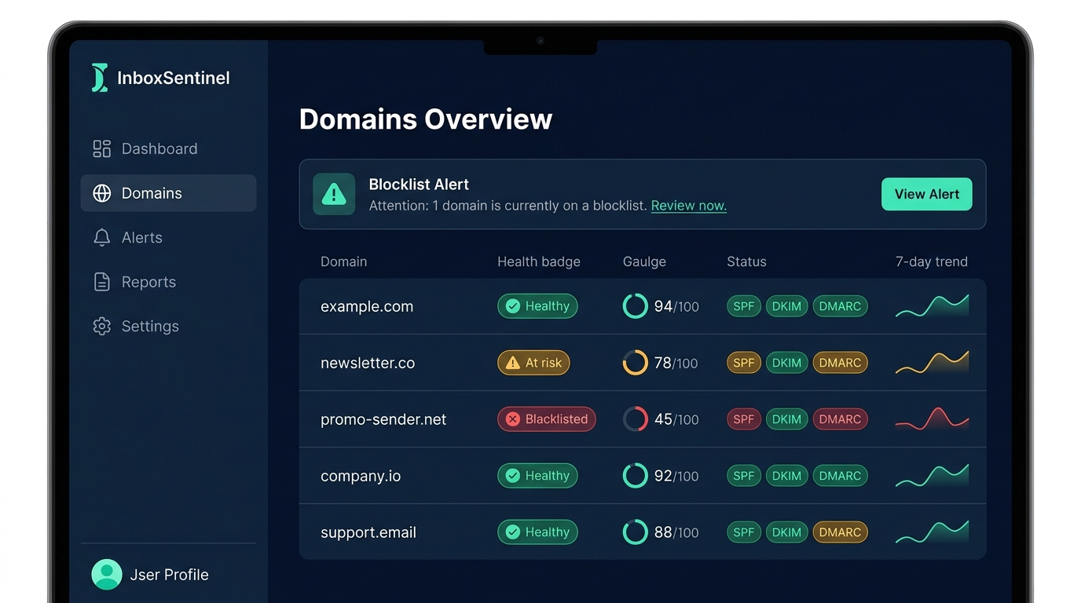Click the X icon in Blacklisted badge
The image size is (1081, 603).
coord(513,419)
